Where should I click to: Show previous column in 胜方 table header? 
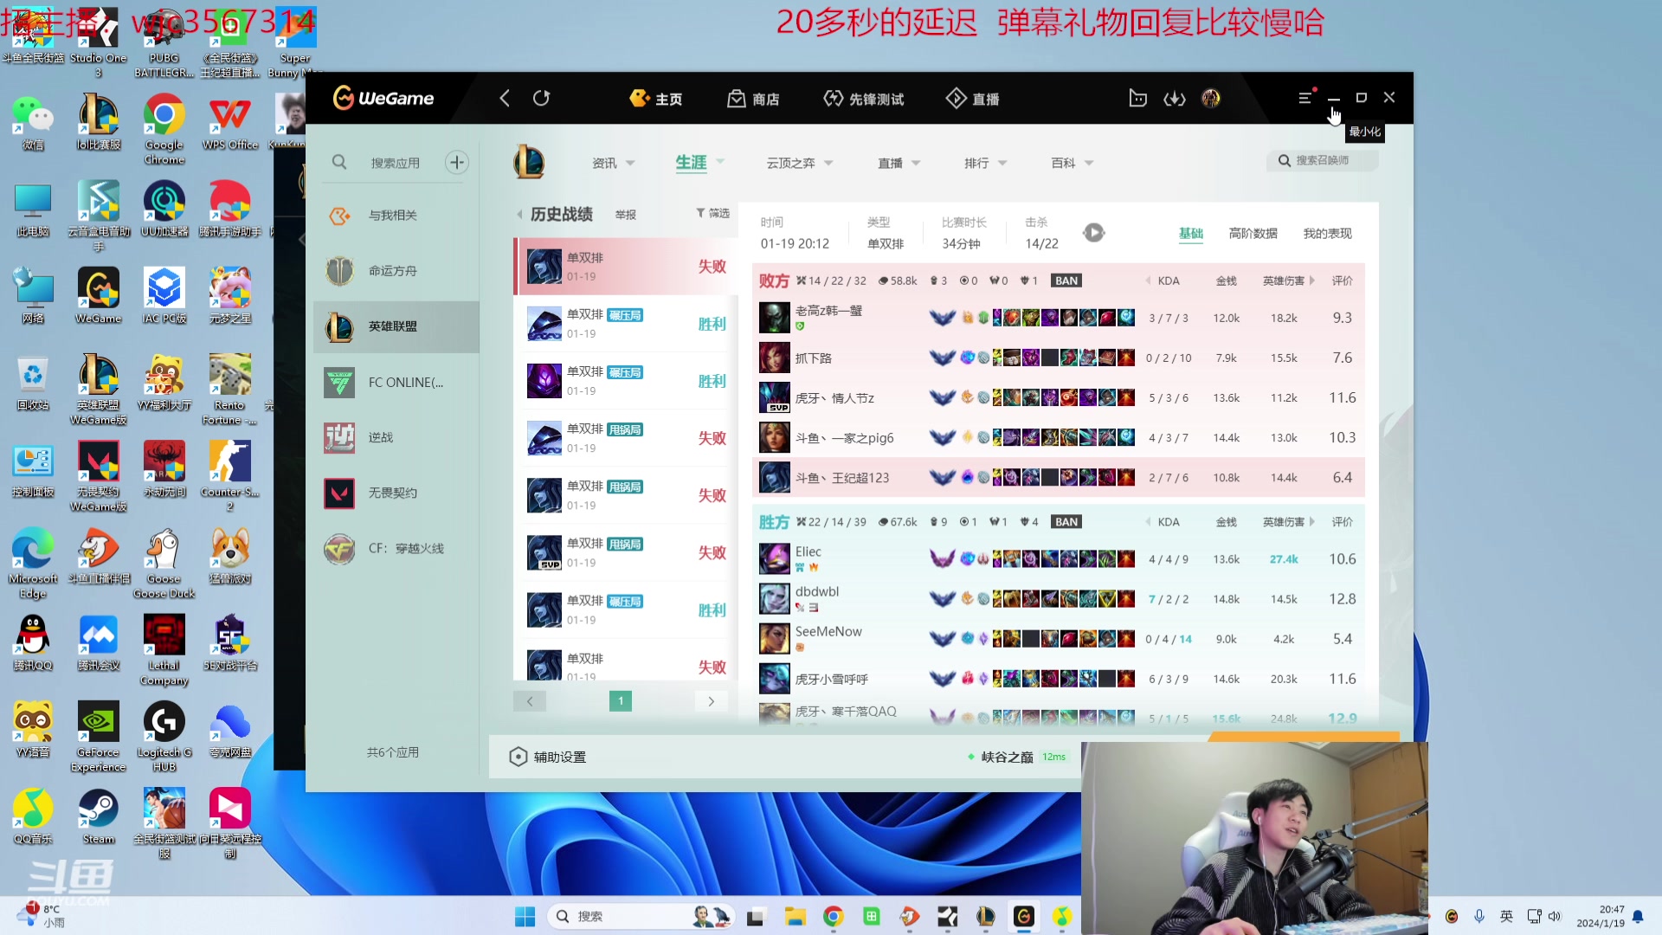1149,522
